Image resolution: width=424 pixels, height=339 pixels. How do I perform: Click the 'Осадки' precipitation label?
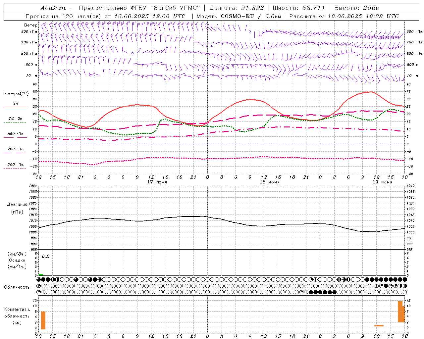[x=17, y=260]
